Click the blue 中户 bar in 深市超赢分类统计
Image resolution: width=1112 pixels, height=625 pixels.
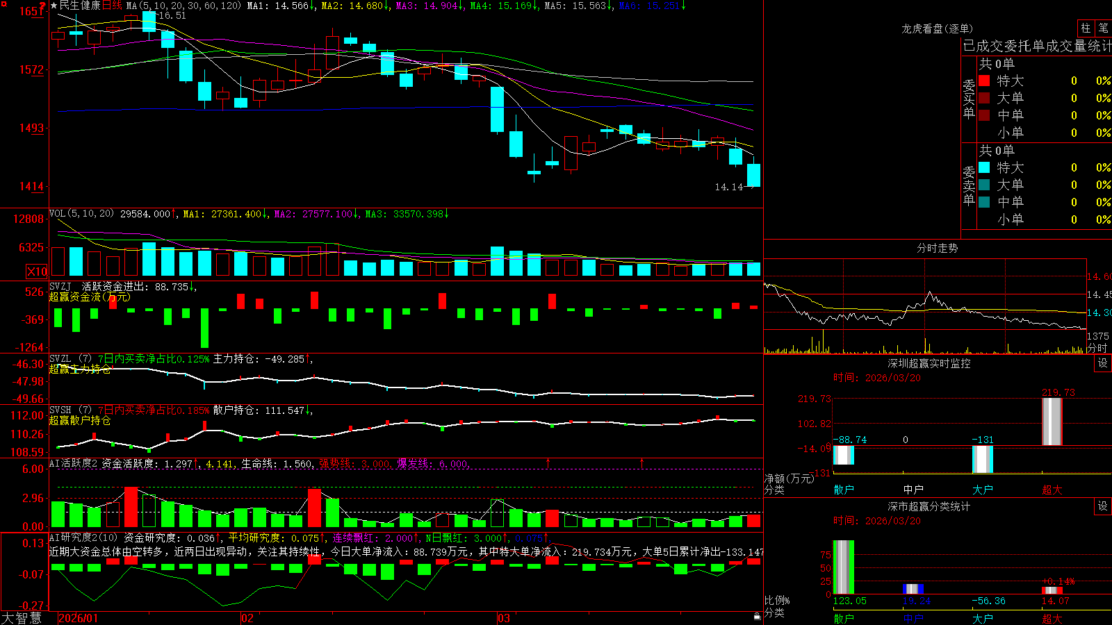[913, 589]
